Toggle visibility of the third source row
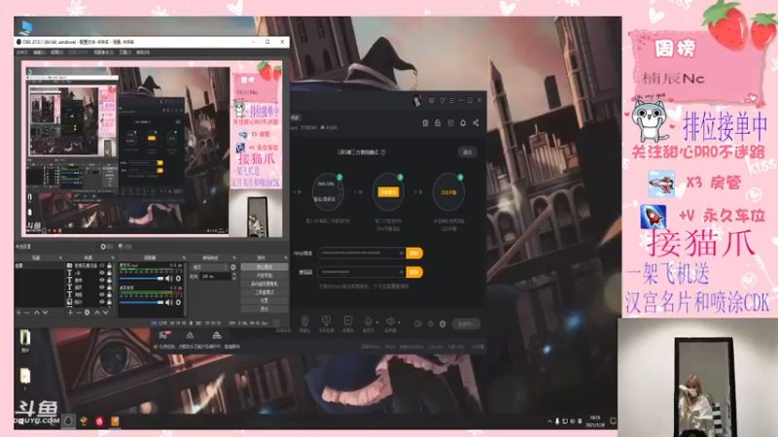The image size is (778, 437). coord(102,280)
